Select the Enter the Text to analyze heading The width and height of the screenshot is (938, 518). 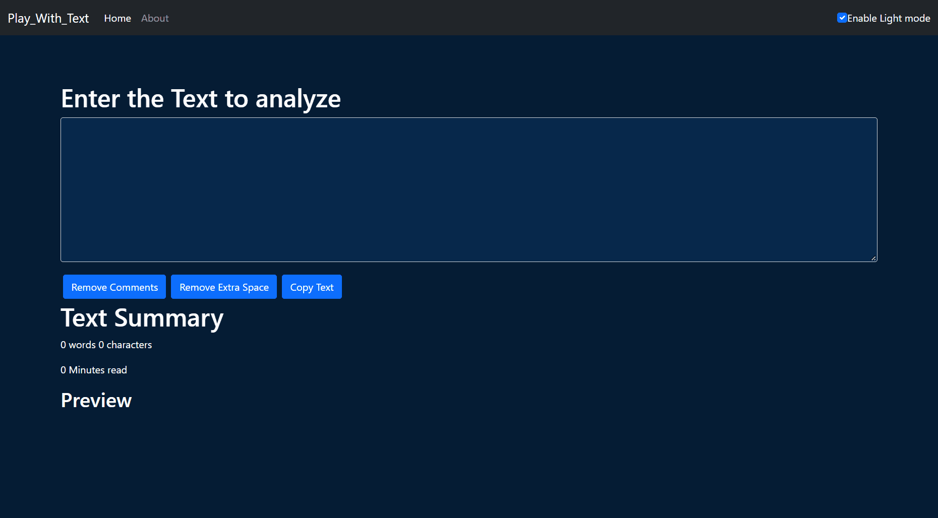pyautogui.click(x=201, y=99)
